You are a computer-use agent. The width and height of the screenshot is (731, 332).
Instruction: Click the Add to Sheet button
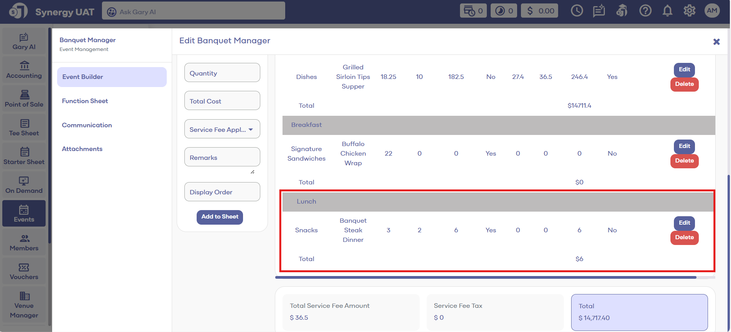click(220, 217)
